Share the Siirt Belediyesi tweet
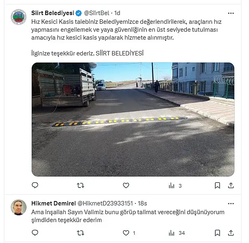This screenshot has height=243, width=249. pos(231,185)
